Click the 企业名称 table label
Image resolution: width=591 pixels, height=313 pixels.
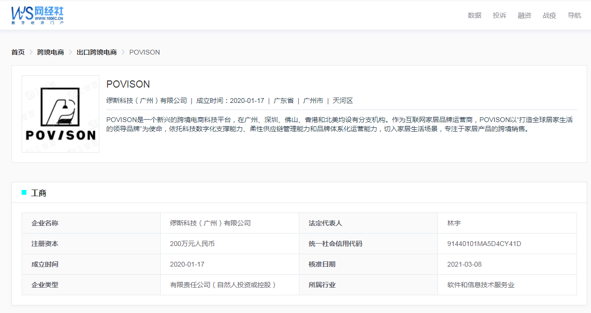[45, 223]
